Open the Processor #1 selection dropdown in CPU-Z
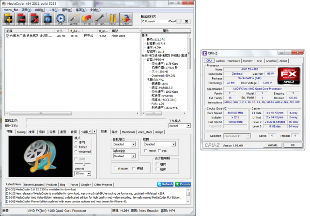This screenshot has height=216, width=310. 237,136
